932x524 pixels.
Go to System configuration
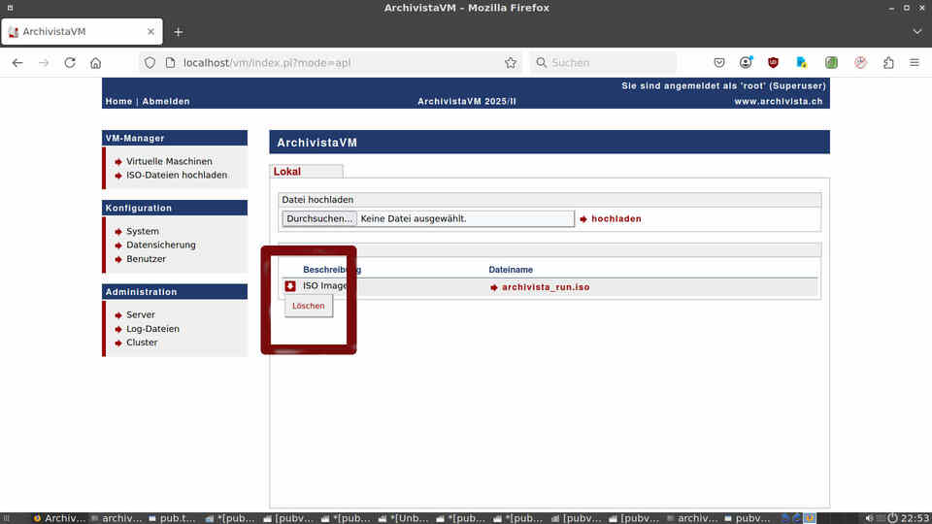pos(143,231)
